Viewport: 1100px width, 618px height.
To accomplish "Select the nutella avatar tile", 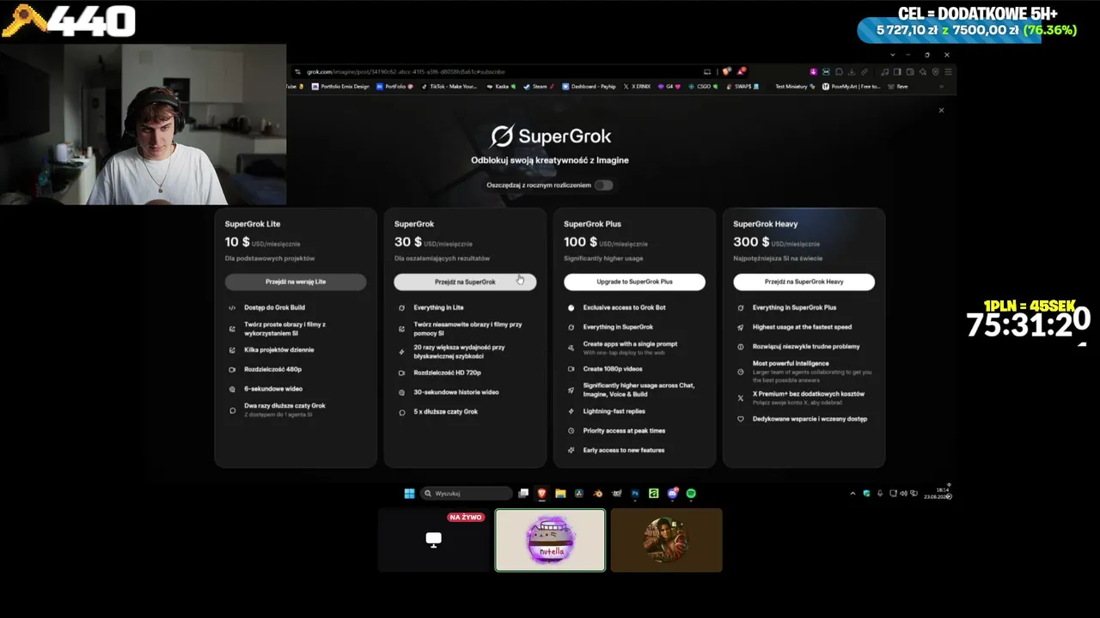I will 550,540.
